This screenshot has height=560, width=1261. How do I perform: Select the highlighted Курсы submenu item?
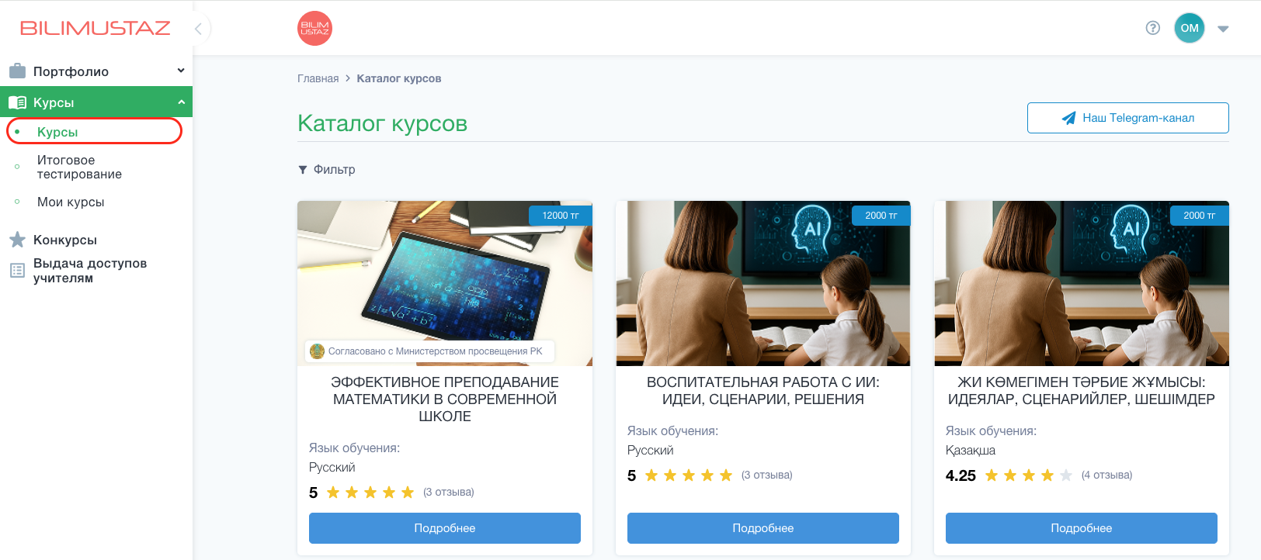tap(94, 131)
